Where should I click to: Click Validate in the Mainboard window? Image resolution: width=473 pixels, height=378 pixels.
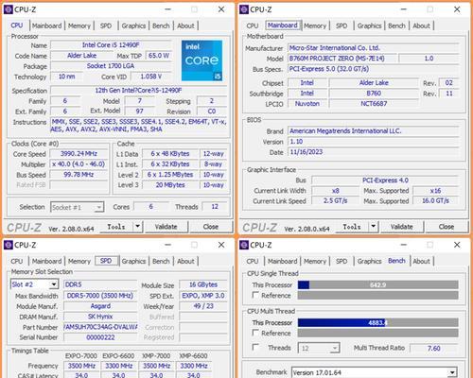tap(402, 227)
